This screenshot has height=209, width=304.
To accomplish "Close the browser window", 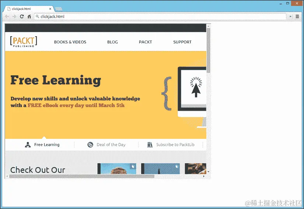I will coord(297,3).
